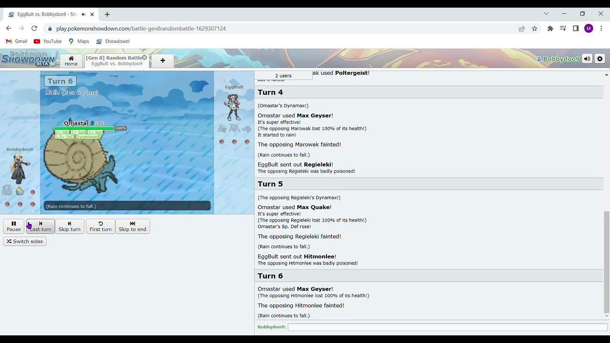Screen dimensions: 610x343
Task: Click the EggBult trainer sprite
Action: click(x=234, y=106)
